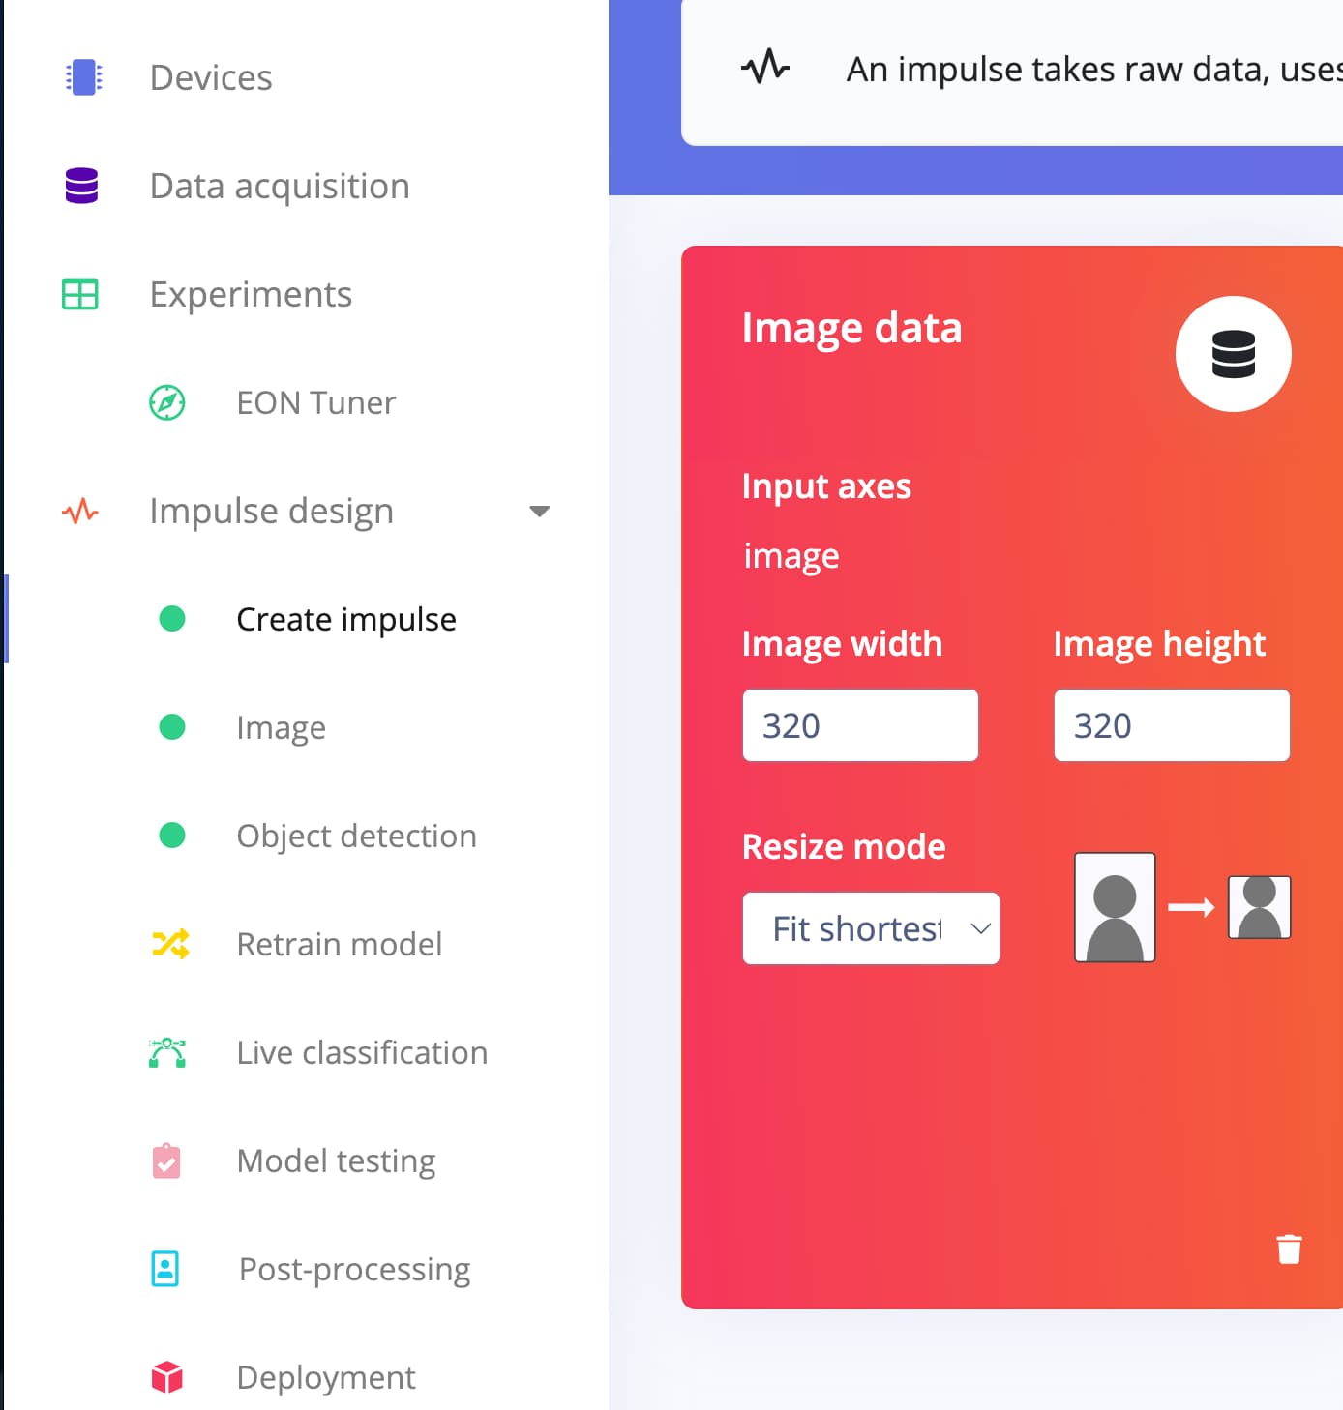The width and height of the screenshot is (1343, 1410).
Task: Go to the Image processing block
Action: (281, 727)
